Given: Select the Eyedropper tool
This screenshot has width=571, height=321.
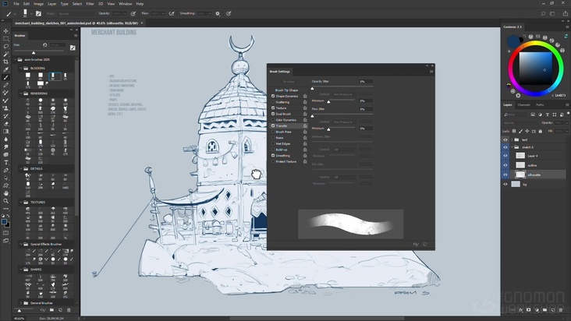Looking at the screenshot, I should [x=5, y=69].
